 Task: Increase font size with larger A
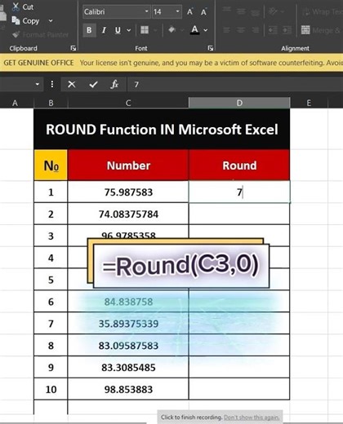(x=189, y=12)
